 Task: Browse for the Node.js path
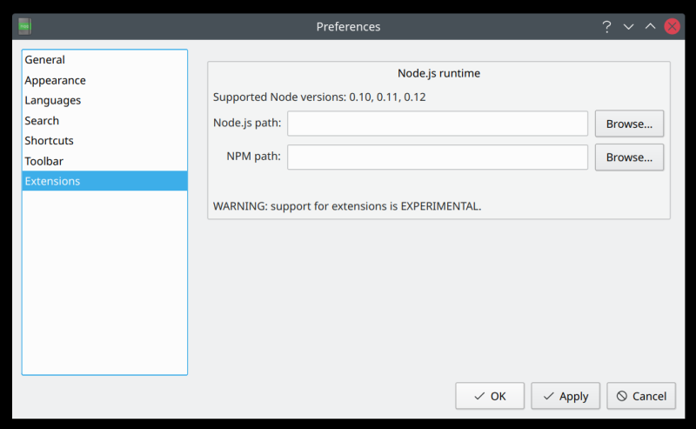(x=629, y=124)
